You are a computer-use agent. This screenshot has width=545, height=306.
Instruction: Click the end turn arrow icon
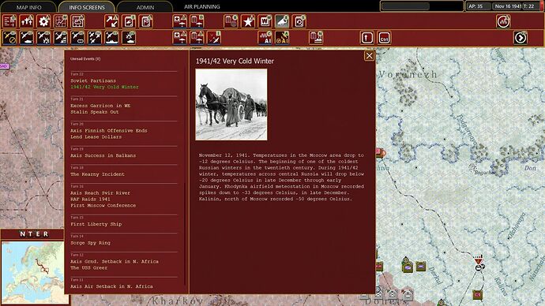(521, 38)
